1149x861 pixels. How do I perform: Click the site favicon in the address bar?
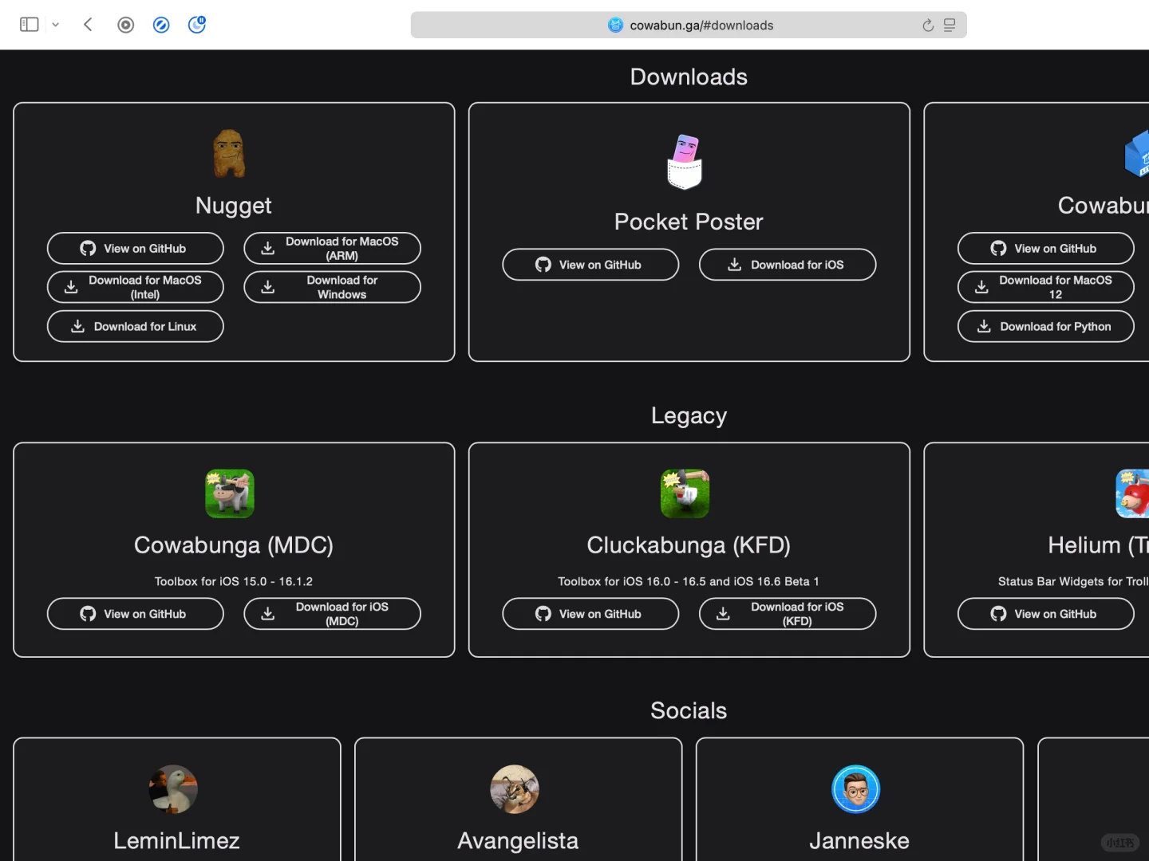point(615,25)
